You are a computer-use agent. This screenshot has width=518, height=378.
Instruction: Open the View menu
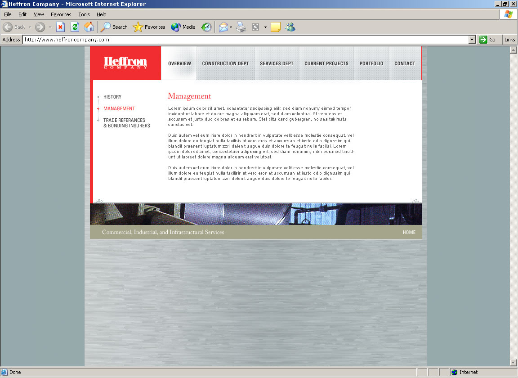[39, 14]
